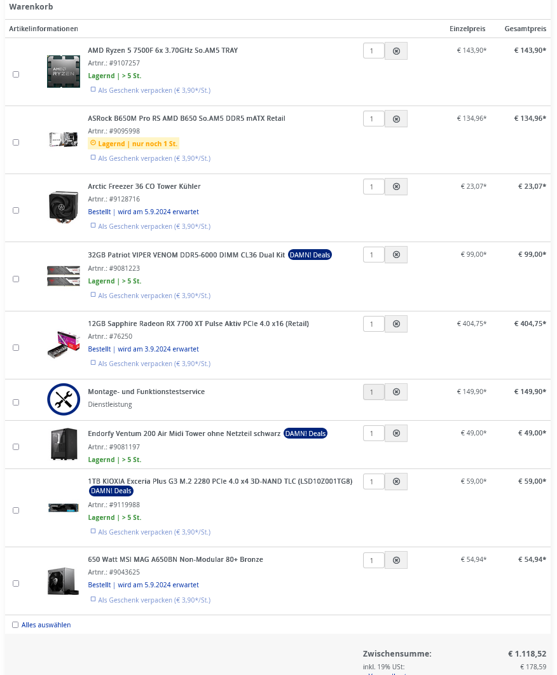Remove the Montage- und Funktionstestservice
Screen dimensions: 557x675
click(x=395, y=392)
